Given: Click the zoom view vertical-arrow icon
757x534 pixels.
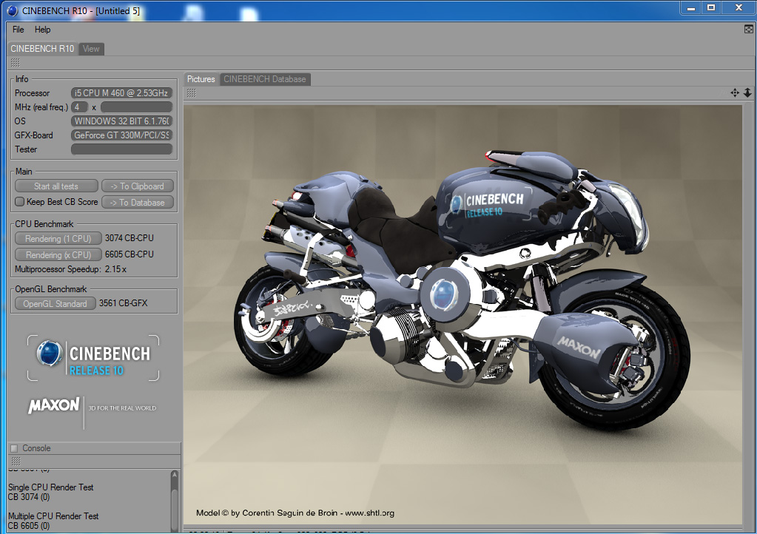Looking at the screenshot, I should coord(747,92).
